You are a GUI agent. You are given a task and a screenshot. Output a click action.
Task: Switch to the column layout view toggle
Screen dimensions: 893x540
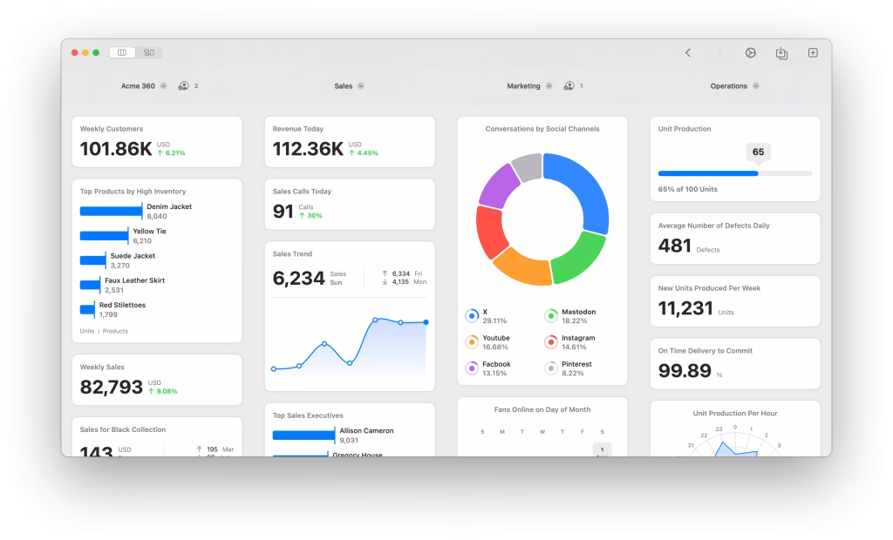(122, 52)
